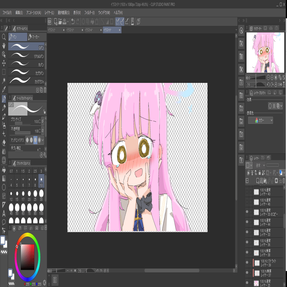287x287 pixels.
Task: Select the Zoom magnifier tool
Action: [4, 37]
